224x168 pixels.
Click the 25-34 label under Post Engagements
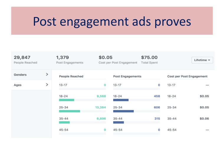tap(118, 107)
